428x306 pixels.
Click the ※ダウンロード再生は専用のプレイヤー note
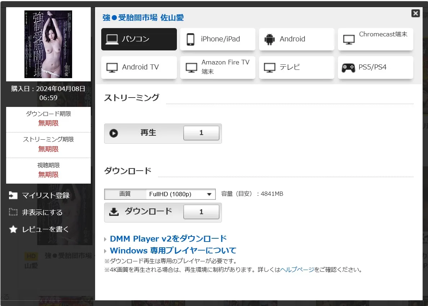(x=171, y=261)
